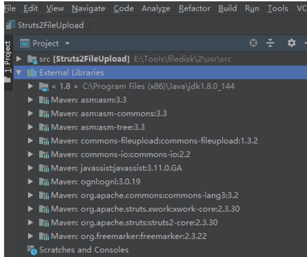Click the External Libraries bars icon
Viewport: 307px width, 257px height.
(x=32, y=73)
